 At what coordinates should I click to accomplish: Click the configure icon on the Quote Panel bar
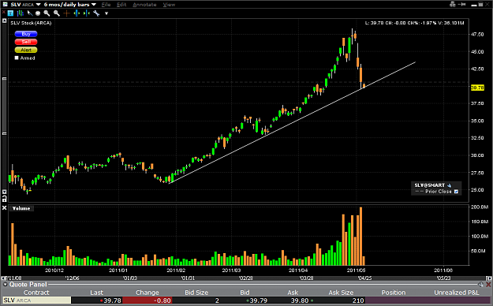coord(480,284)
